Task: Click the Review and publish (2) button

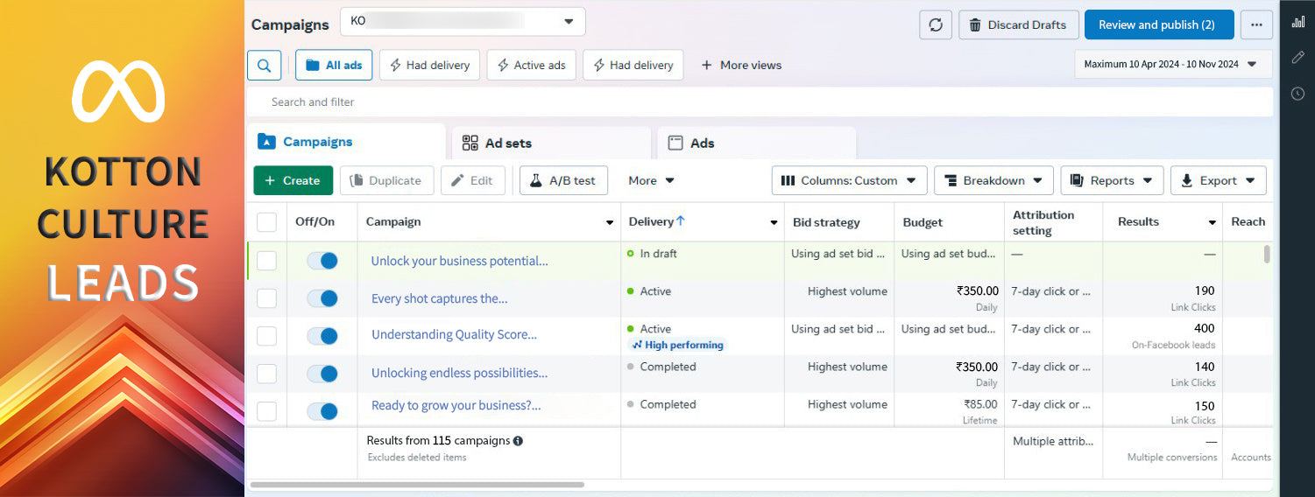Action: 1158,24
